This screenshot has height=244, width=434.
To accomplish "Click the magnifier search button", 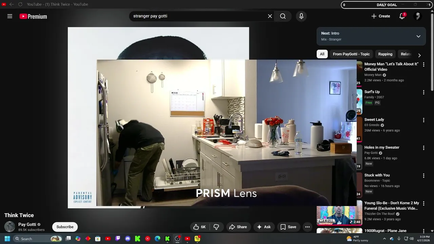I will (x=283, y=16).
